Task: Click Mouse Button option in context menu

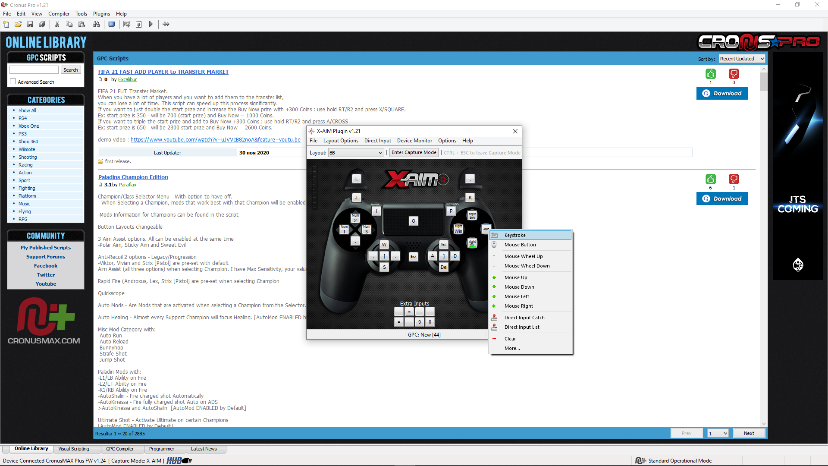Action: click(520, 245)
